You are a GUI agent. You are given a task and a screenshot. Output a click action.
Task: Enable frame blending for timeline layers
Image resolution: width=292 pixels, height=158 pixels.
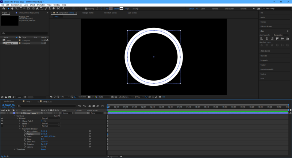pyautogui.click(x=94, y=106)
